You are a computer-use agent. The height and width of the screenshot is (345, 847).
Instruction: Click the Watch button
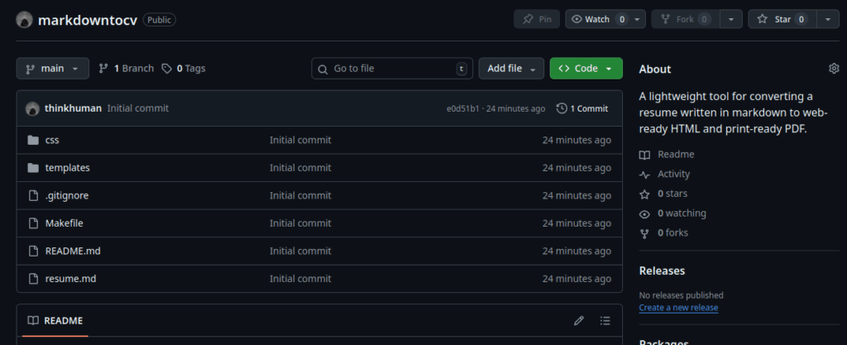pos(597,19)
